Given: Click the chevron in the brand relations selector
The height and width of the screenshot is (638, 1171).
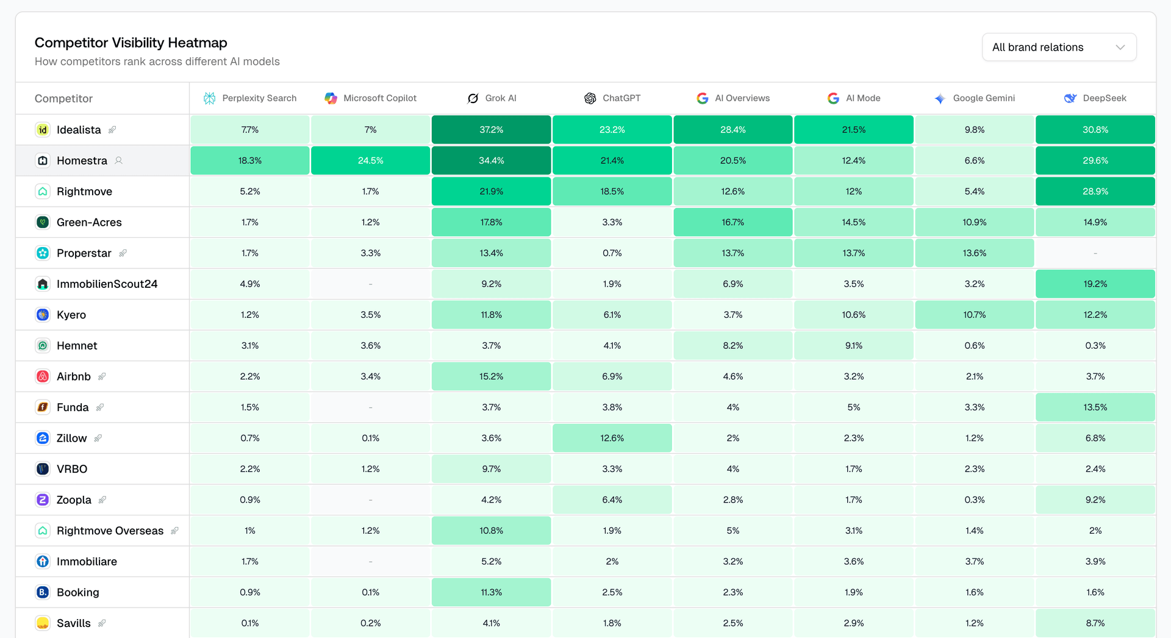Looking at the screenshot, I should click(x=1120, y=47).
